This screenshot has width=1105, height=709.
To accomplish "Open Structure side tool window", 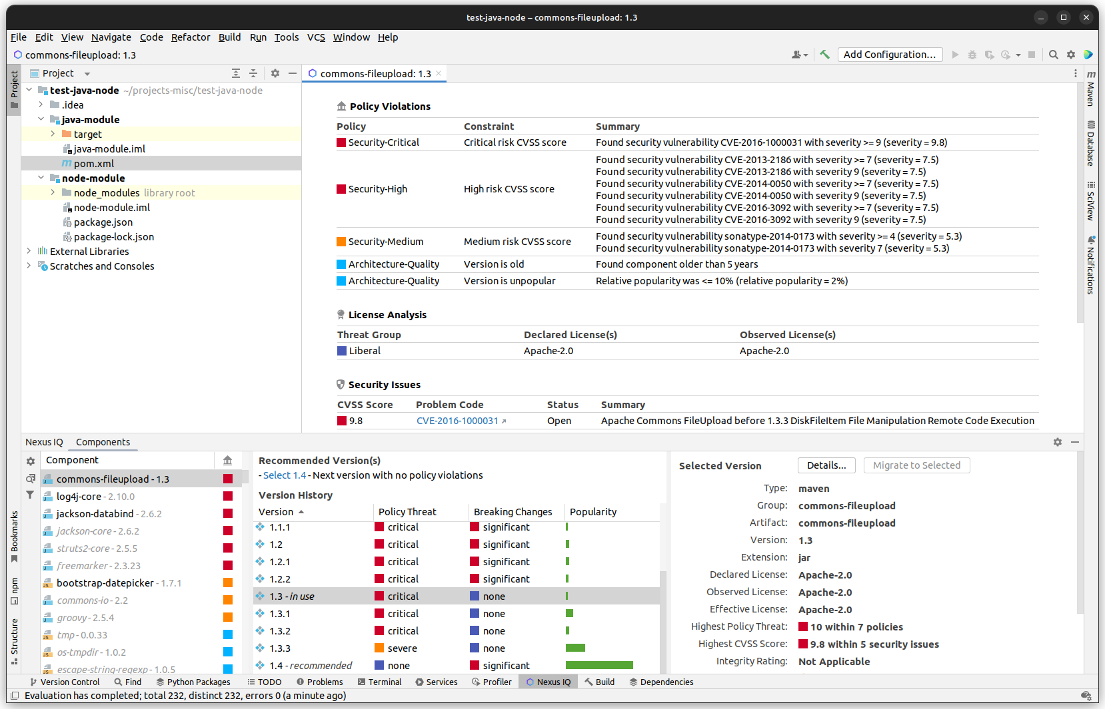I will (x=14, y=641).
